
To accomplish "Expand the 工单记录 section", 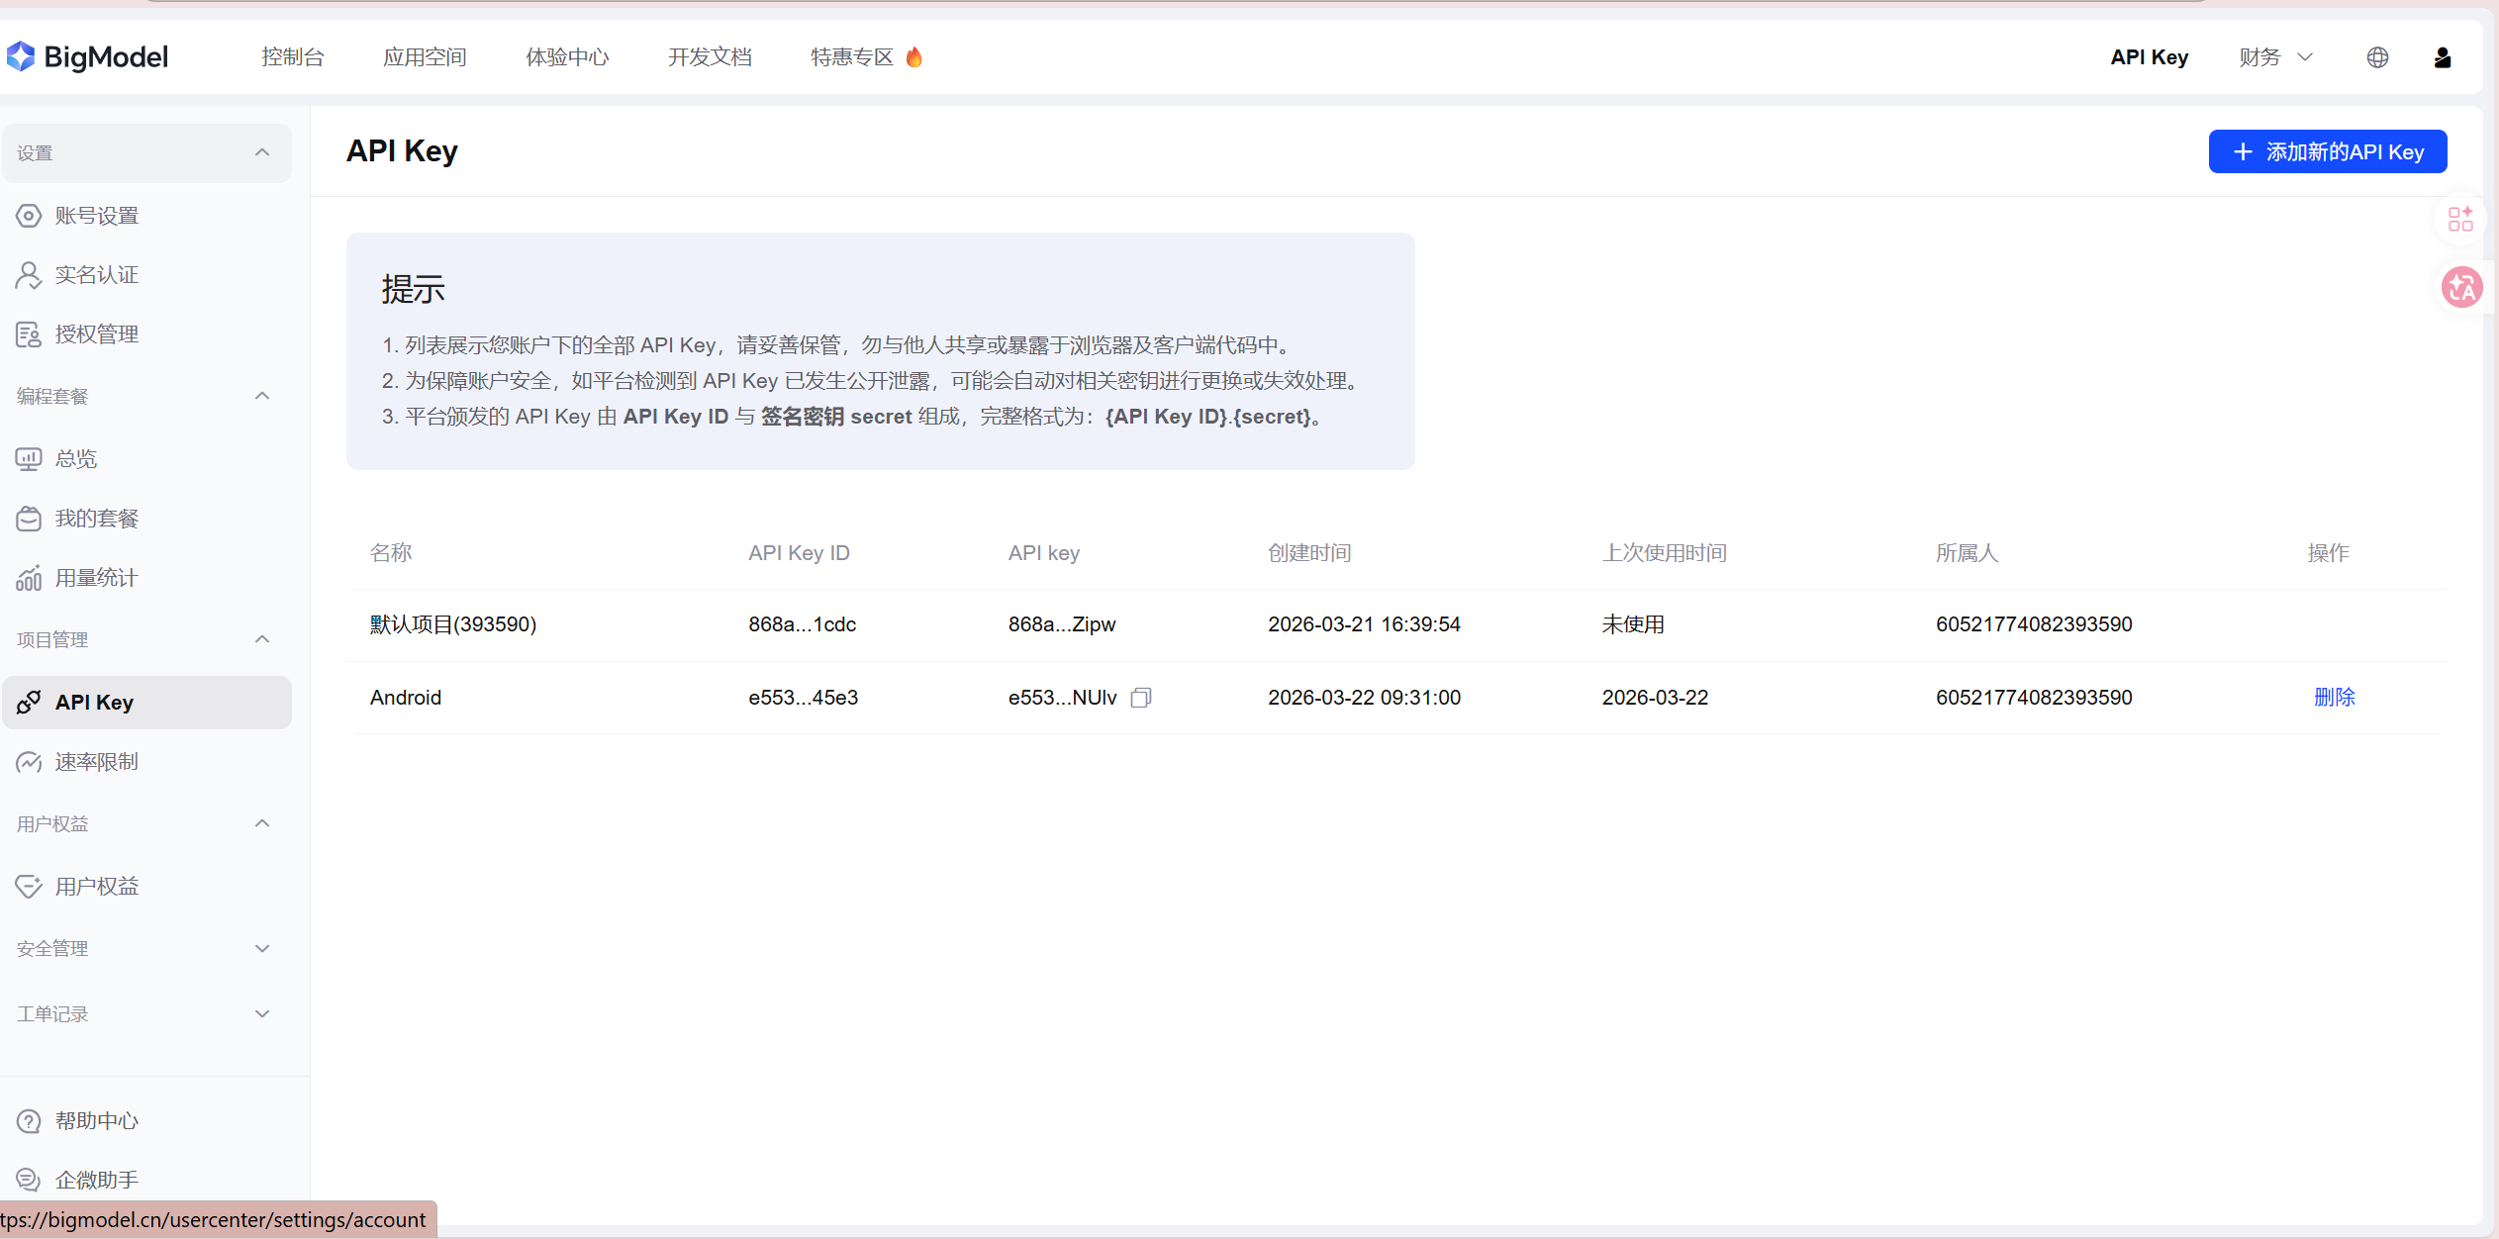I will point(262,1013).
